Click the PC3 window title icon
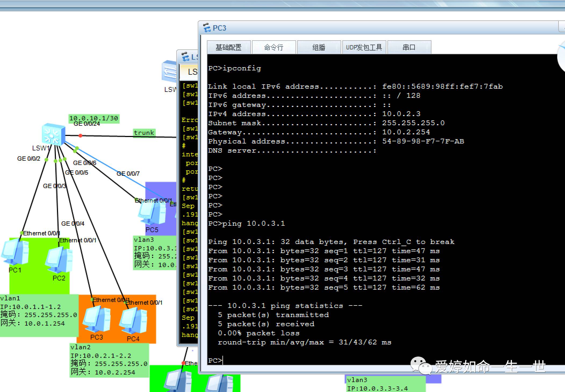 tap(207, 28)
